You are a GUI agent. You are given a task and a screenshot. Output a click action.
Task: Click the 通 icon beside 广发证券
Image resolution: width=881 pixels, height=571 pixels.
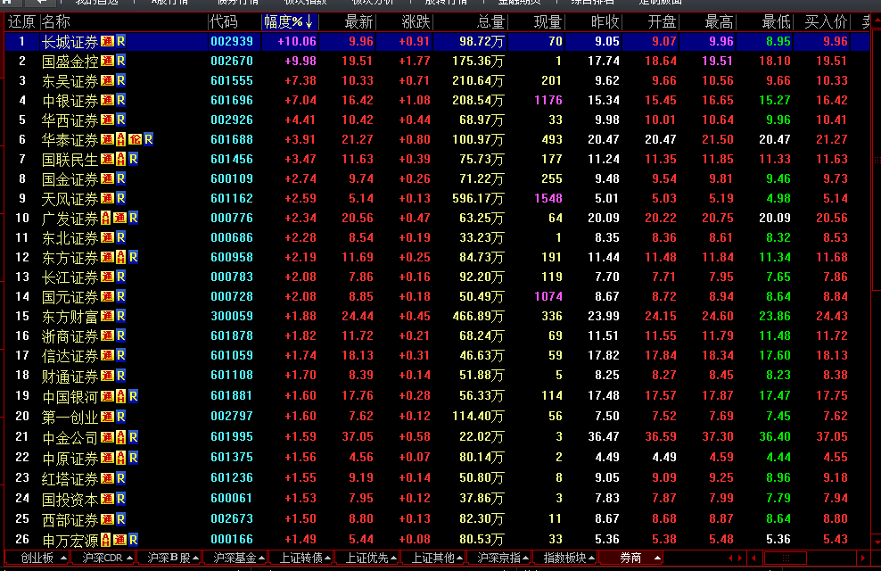tap(119, 218)
